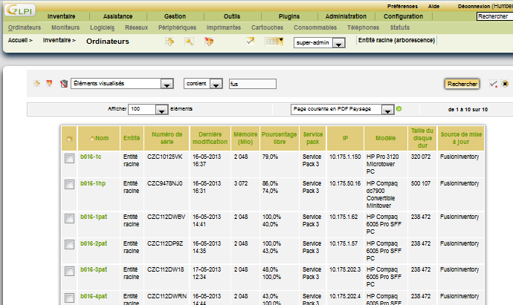Select the checkbox for row b016-2pat
The image size is (513, 305).
tap(69, 243)
